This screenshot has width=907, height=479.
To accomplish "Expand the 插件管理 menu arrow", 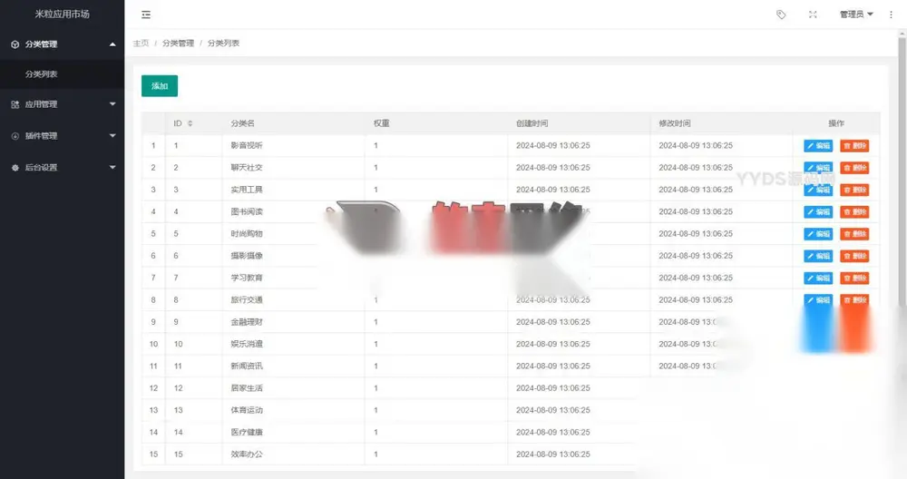I will coord(112,136).
